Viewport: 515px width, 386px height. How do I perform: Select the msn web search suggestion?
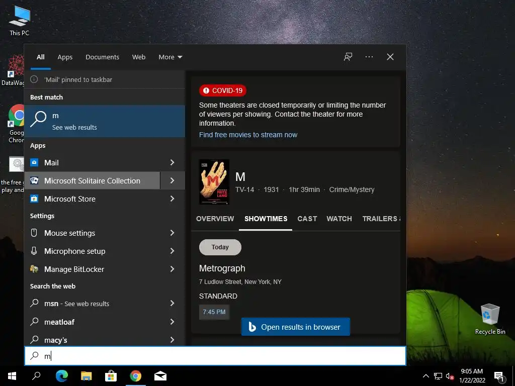tap(93, 304)
